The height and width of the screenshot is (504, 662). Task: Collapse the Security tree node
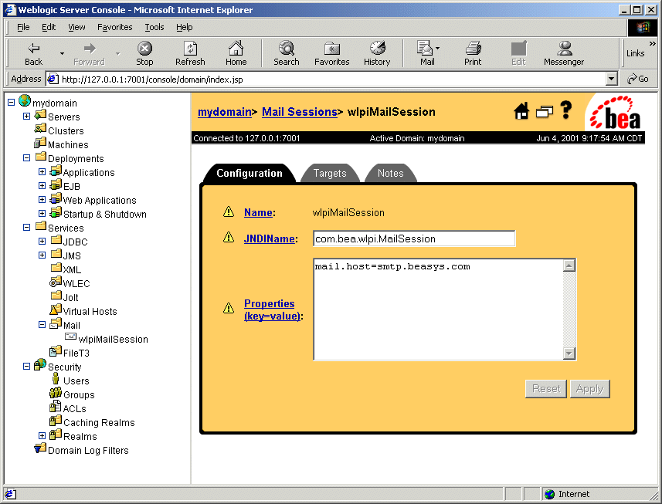[26, 367]
